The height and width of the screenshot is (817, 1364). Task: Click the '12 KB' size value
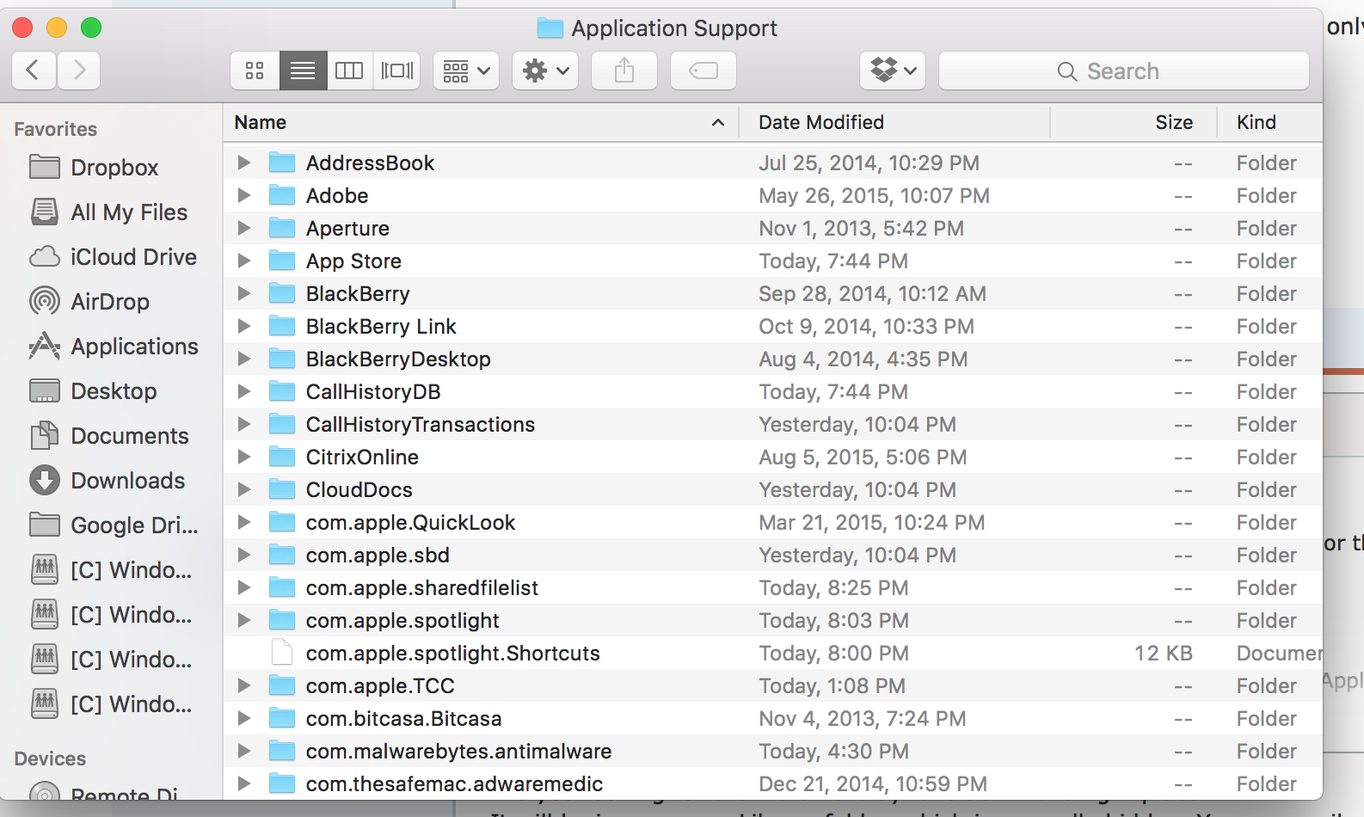1163,653
